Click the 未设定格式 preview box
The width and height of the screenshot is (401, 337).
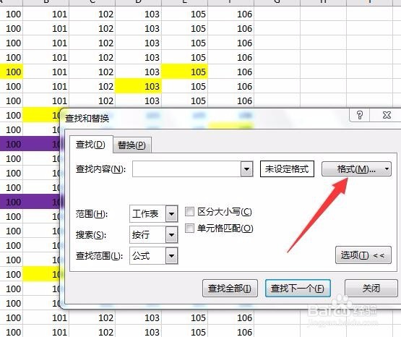tap(287, 169)
